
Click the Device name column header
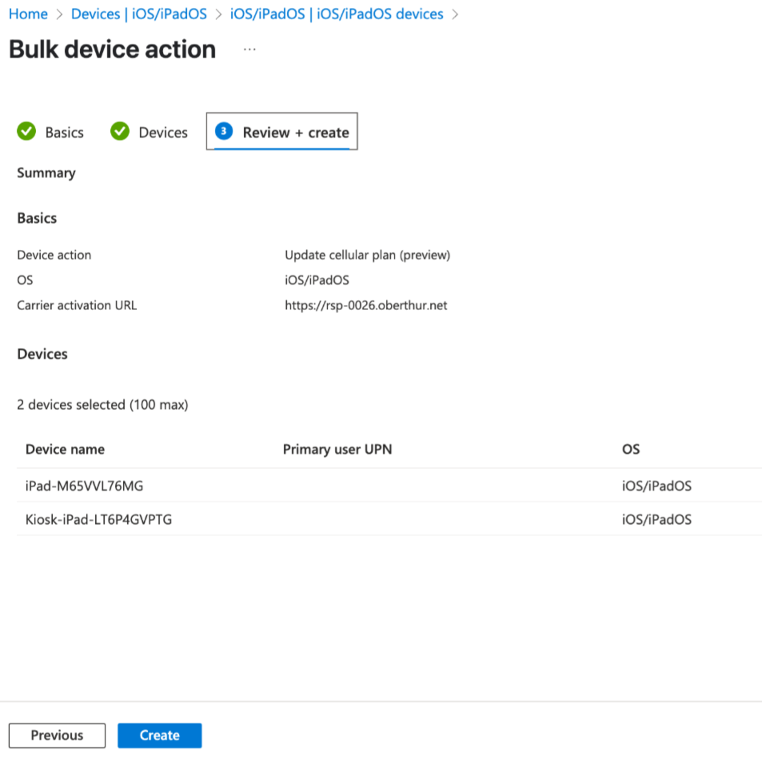(65, 449)
